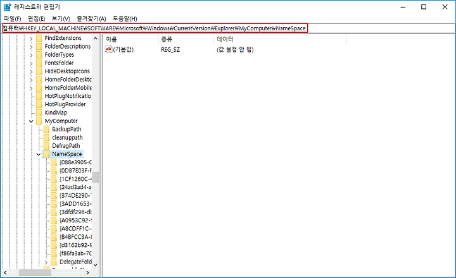Click the (기본값) string value icon

click(108, 49)
